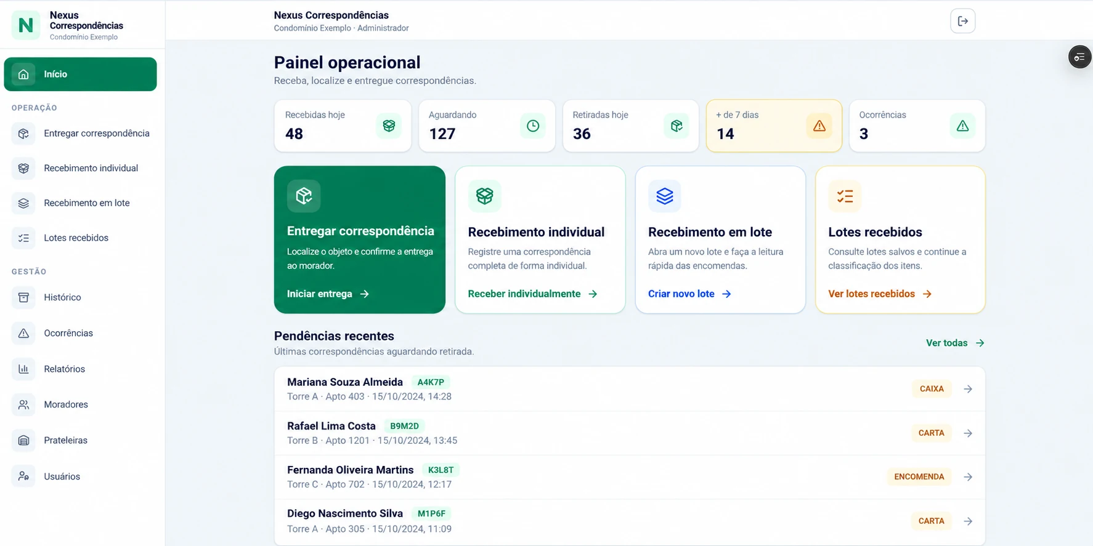Click the bar chart icon next to Relatórios
The height and width of the screenshot is (546, 1093).
coord(23,369)
